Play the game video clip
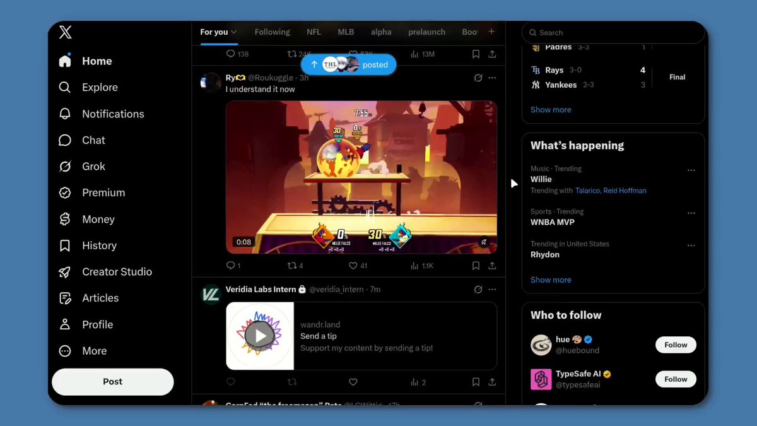Viewport: 757px width, 426px height. [361, 177]
